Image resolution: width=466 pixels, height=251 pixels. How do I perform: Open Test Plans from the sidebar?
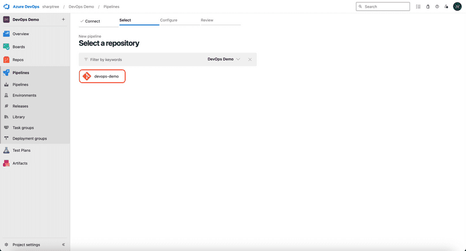(21, 150)
